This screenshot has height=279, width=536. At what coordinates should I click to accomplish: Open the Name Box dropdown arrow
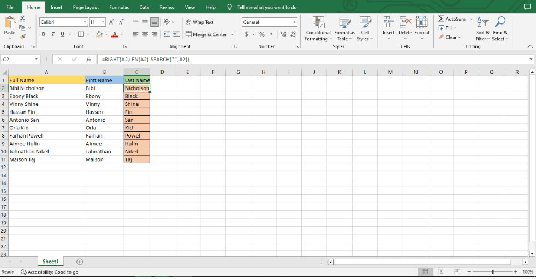coord(37,59)
